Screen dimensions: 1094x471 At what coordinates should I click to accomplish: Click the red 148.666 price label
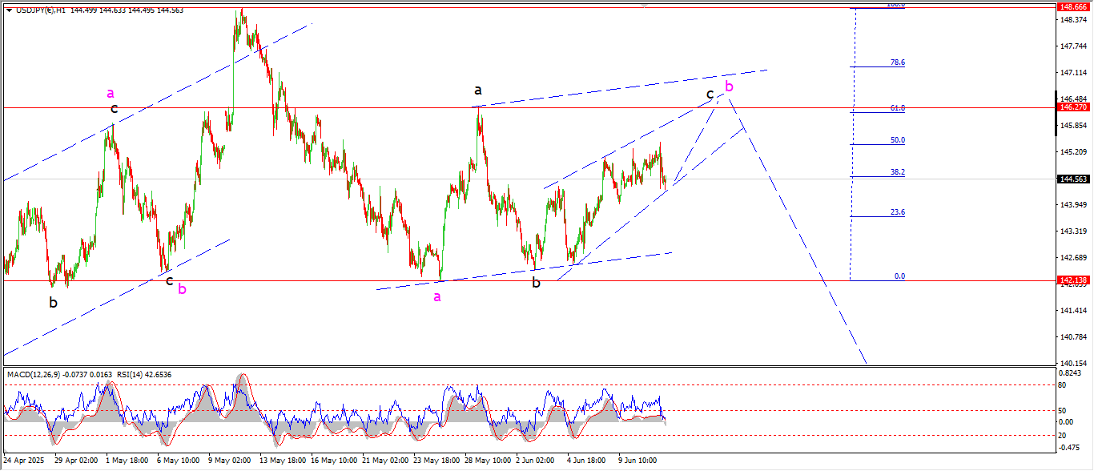coord(1074,6)
